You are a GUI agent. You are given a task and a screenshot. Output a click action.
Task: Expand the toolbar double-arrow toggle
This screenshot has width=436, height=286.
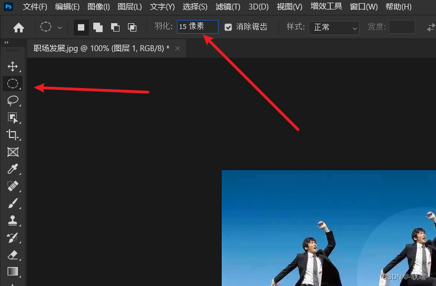(x=6, y=42)
